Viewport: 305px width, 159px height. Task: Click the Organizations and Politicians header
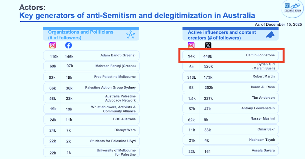tap(81, 35)
